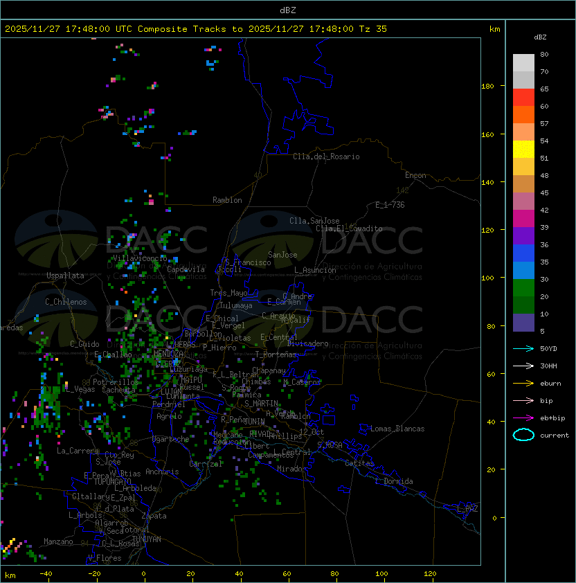The height and width of the screenshot is (583, 576).
Task: Pick the magenta 39-42 dBZ legend color
Action: point(523,219)
